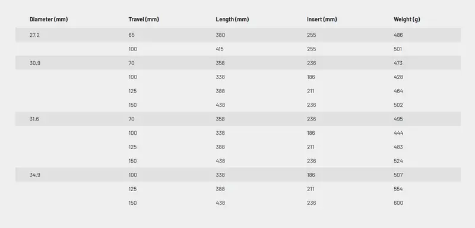This screenshot has height=228, width=475.
Task: Click the 473 weight value
Action: [398, 63]
